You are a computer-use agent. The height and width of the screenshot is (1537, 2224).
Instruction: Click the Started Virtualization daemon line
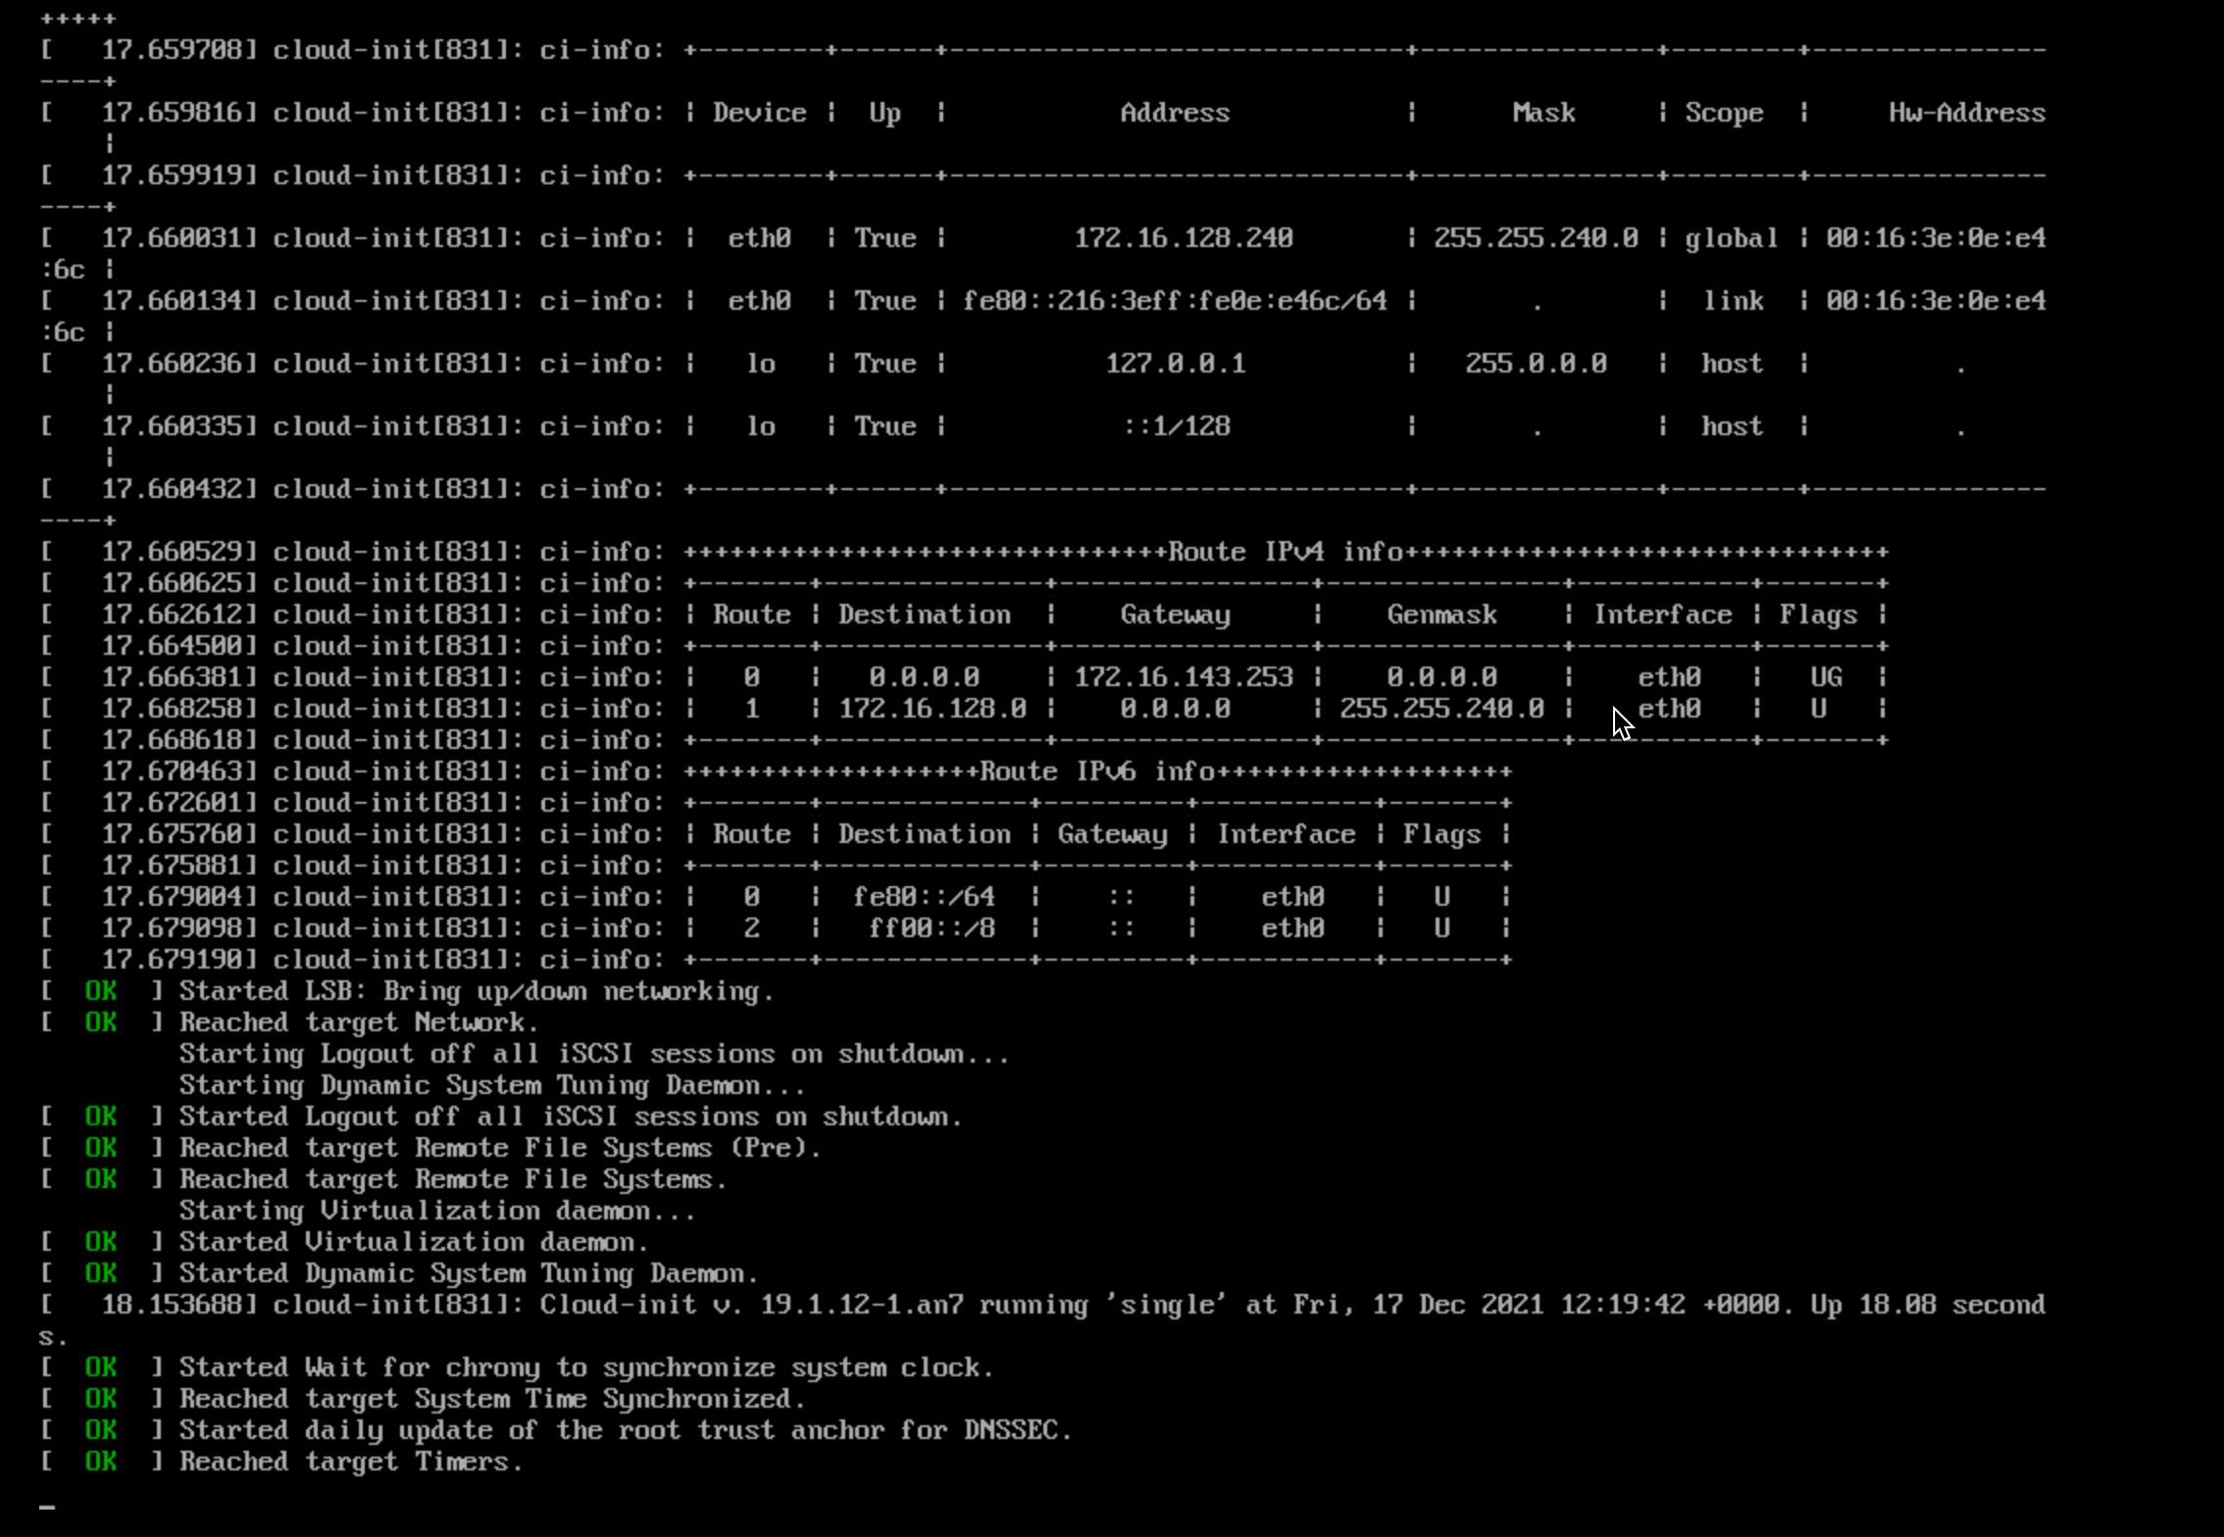[x=413, y=1242]
